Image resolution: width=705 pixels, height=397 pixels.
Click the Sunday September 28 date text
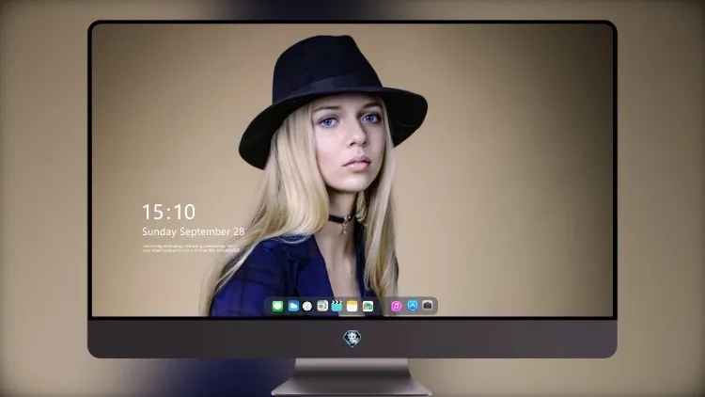click(194, 231)
